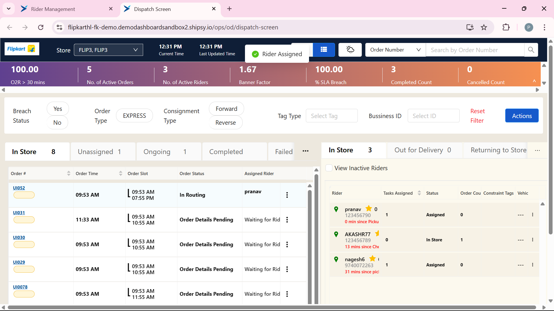554x311 pixels.
Task: Click location pin for rider AKASHR77
Action: [x=336, y=234]
